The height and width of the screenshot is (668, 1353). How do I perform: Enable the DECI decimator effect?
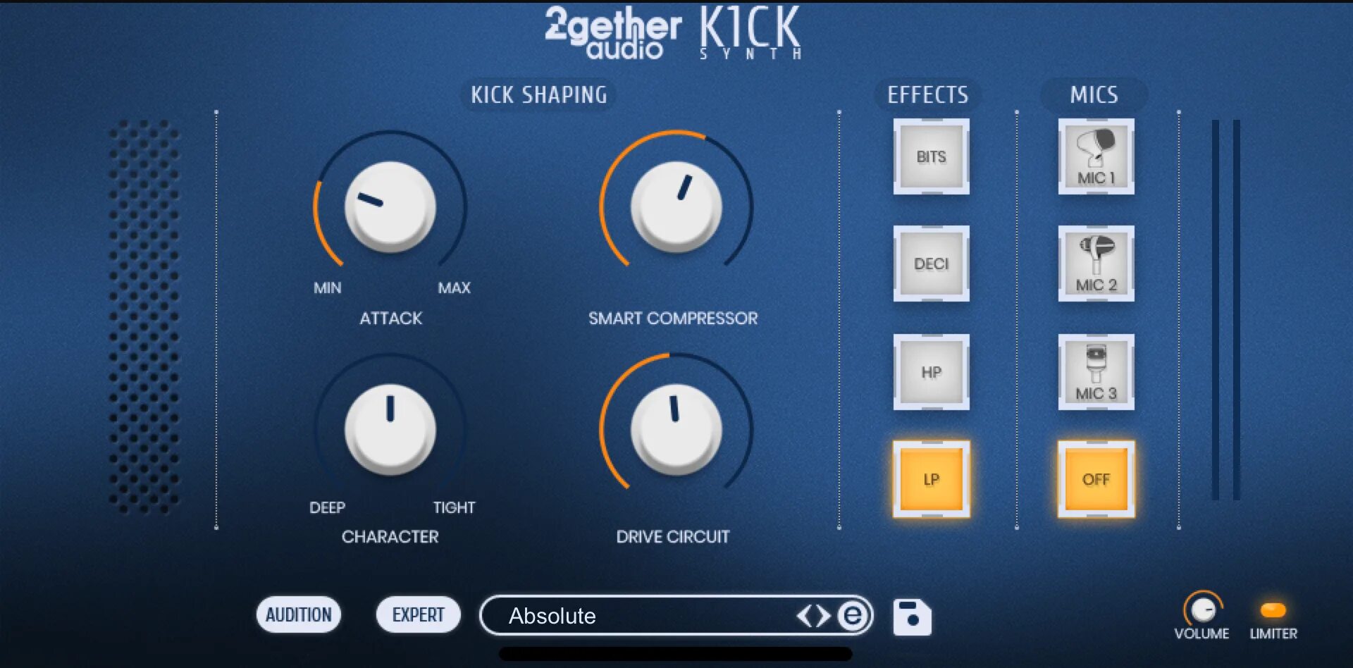931,264
